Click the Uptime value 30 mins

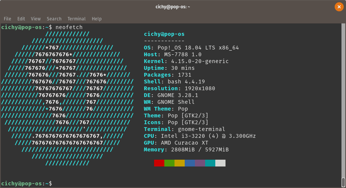[183, 68]
